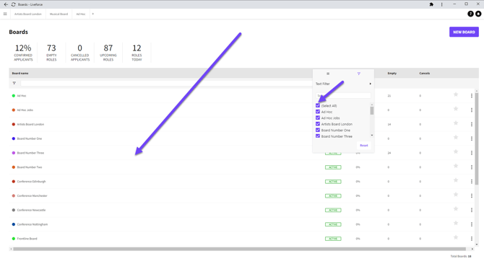Click the Board Number Two orange dot
The height and width of the screenshot is (269, 484).
tap(14, 167)
